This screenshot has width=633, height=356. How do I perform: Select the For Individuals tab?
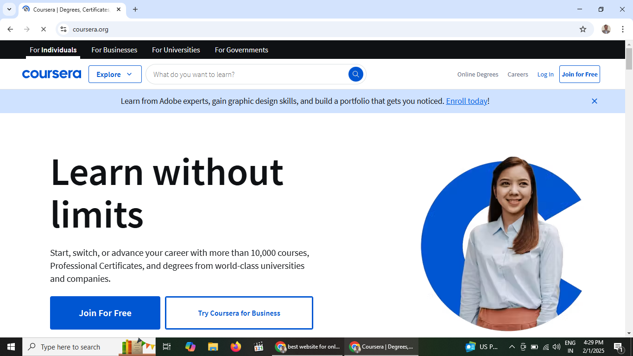point(53,50)
